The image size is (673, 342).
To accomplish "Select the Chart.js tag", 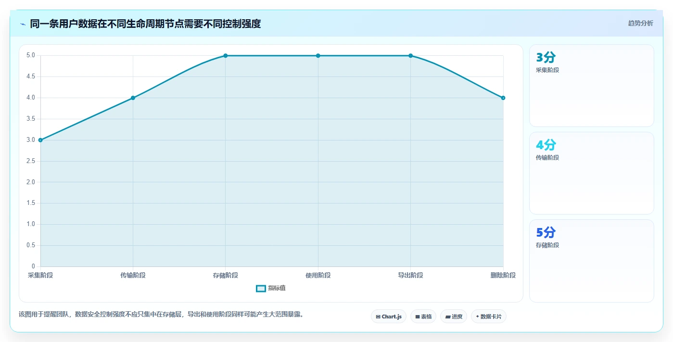I will (389, 317).
